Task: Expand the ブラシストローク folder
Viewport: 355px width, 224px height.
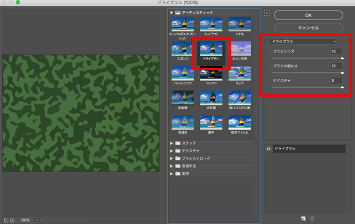Action: (172, 159)
